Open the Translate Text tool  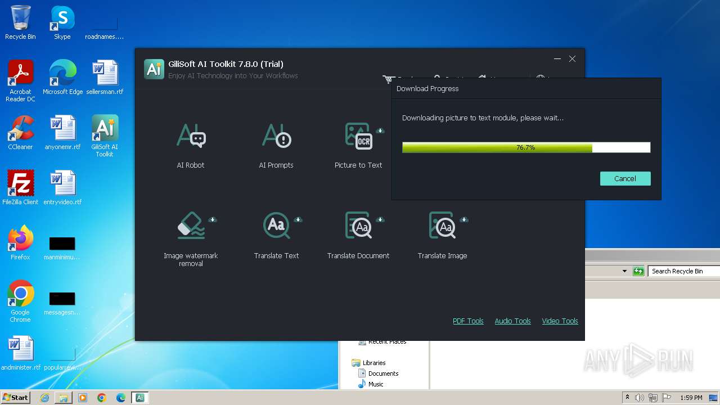276,235
